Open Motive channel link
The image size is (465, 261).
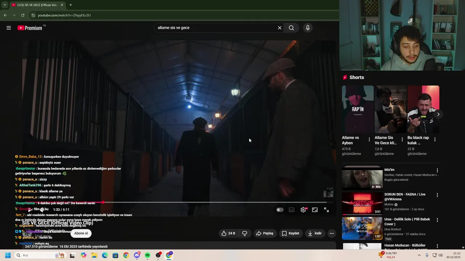click(389, 204)
